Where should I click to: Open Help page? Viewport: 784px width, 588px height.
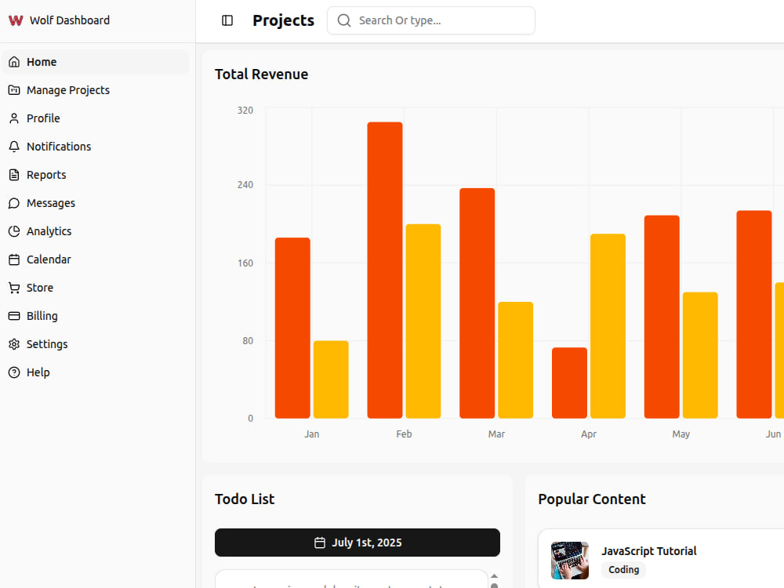tap(96, 372)
